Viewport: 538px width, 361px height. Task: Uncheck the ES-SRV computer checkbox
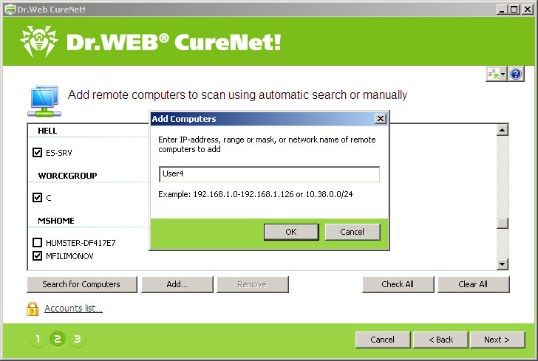(37, 152)
